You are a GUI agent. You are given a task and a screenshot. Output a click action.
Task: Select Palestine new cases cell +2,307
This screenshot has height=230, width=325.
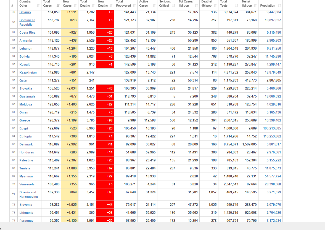click(70, 160)
